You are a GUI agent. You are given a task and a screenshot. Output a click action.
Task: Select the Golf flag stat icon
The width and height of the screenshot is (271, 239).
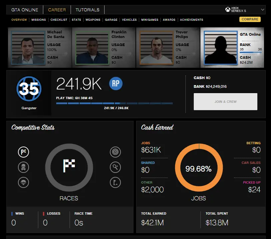pos(115,182)
